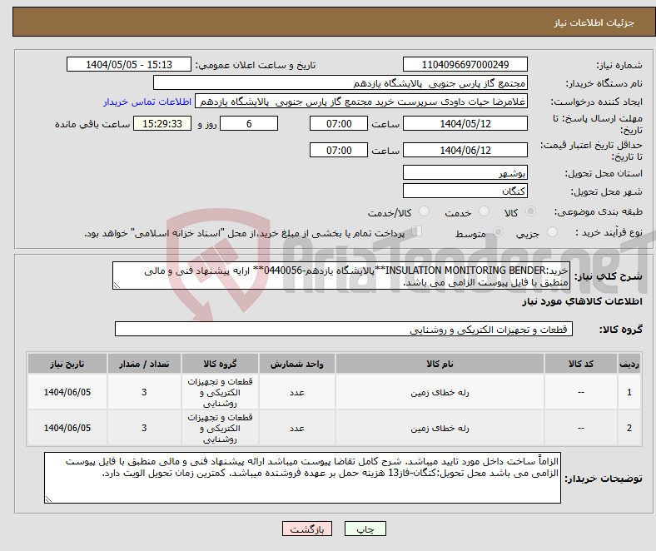Click the response deadline date 1404/05/12
The image size is (656, 551).
tap(465, 123)
